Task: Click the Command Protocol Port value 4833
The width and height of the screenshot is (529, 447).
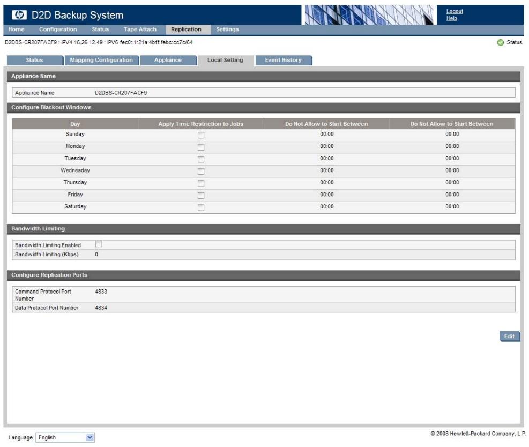Action: (101, 292)
